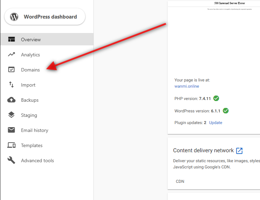Screen dimensions: 260x200
Task: Click the Templates devices icon
Action: point(11,145)
